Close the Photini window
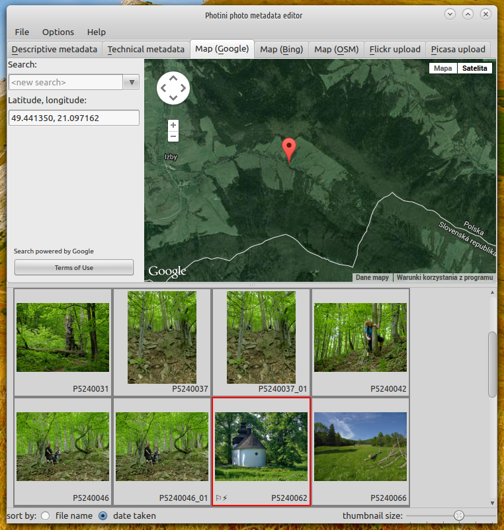The width and height of the screenshot is (504, 530). (485, 14)
